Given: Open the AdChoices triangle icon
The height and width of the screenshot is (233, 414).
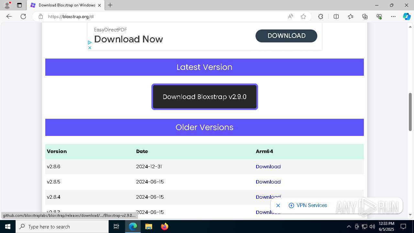Looking at the screenshot, I should pyautogui.click(x=90, y=42).
